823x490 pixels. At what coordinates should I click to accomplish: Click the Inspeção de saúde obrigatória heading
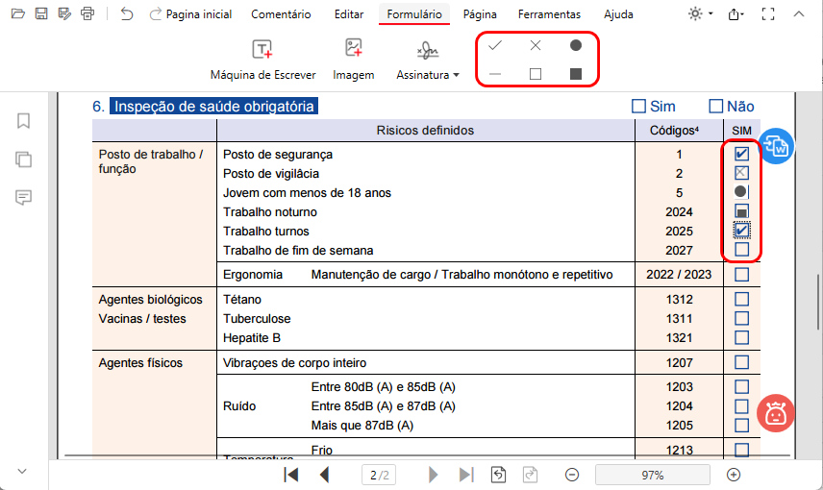click(214, 107)
